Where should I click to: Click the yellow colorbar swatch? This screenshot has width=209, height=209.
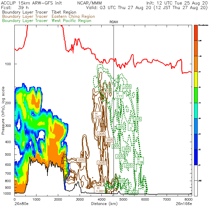coord(196,79)
